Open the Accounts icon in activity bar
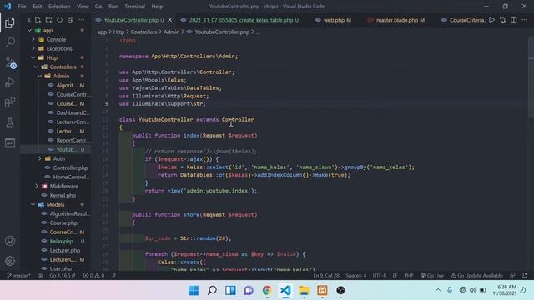This screenshot has width=534, height=300. (10, 241)
